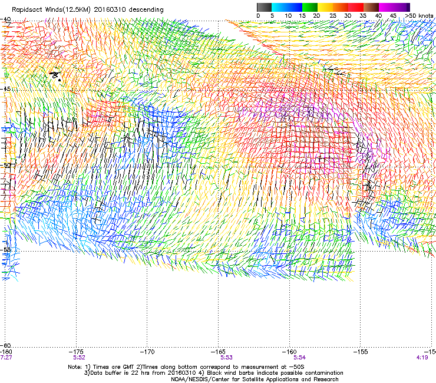Click the brown 35-40 knots legend swatch
The image size is (436, 383).
371,7
